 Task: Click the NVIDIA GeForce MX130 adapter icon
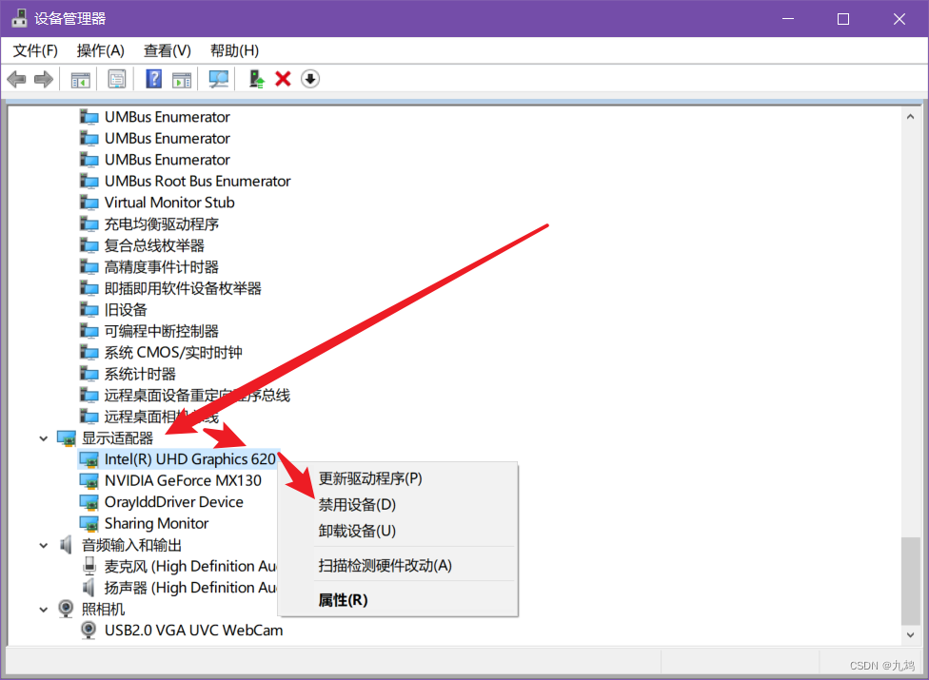[x=89, y=480]
